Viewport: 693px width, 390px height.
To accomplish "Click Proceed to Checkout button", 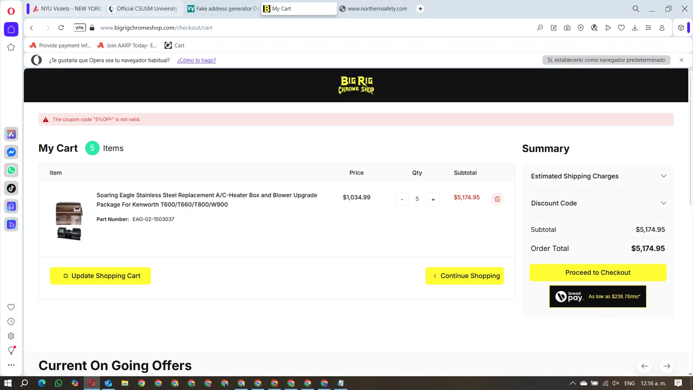I will (x=598, y=273).
